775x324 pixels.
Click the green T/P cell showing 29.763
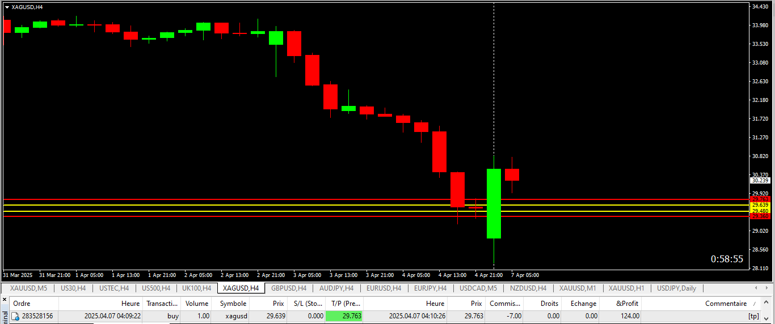click(344, 316)
